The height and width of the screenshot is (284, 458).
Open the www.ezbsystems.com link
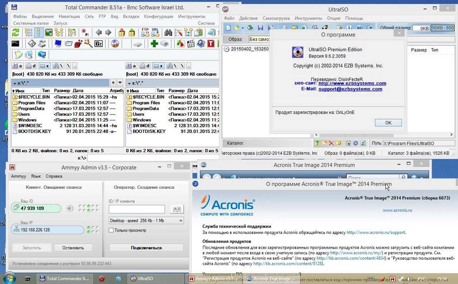click(x=352, y=83)
